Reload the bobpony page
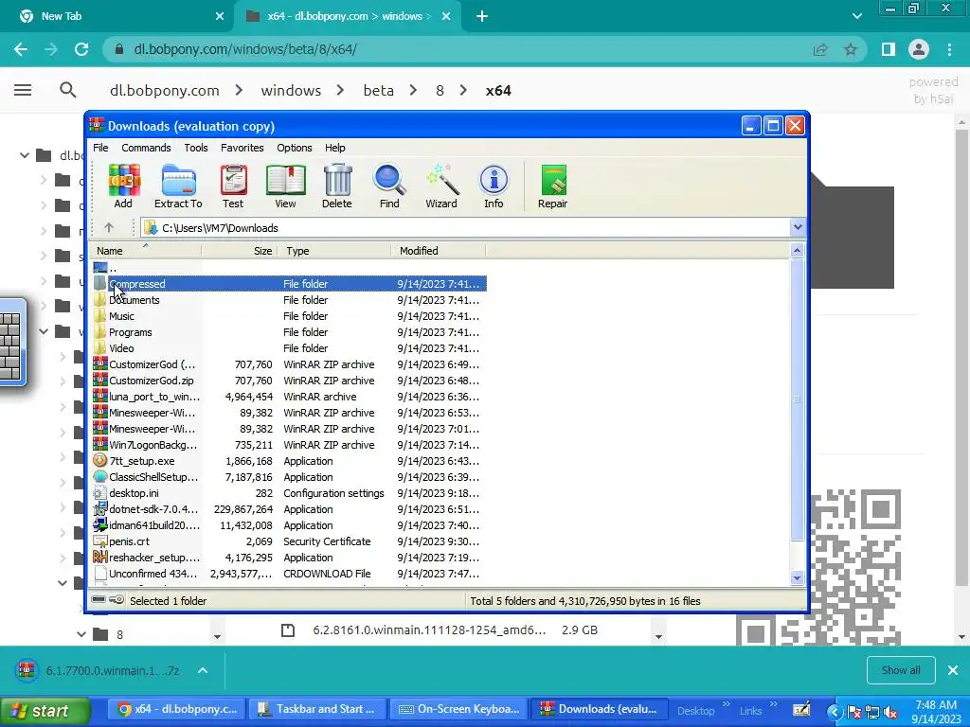 [81, 49]
